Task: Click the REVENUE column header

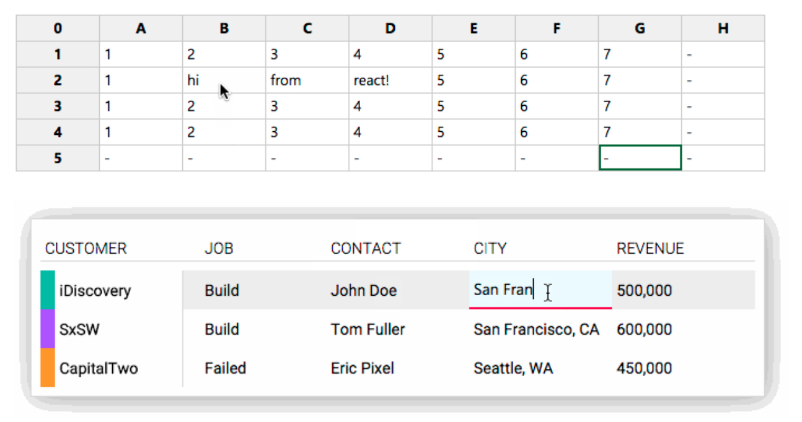Action: coord(650,248)
